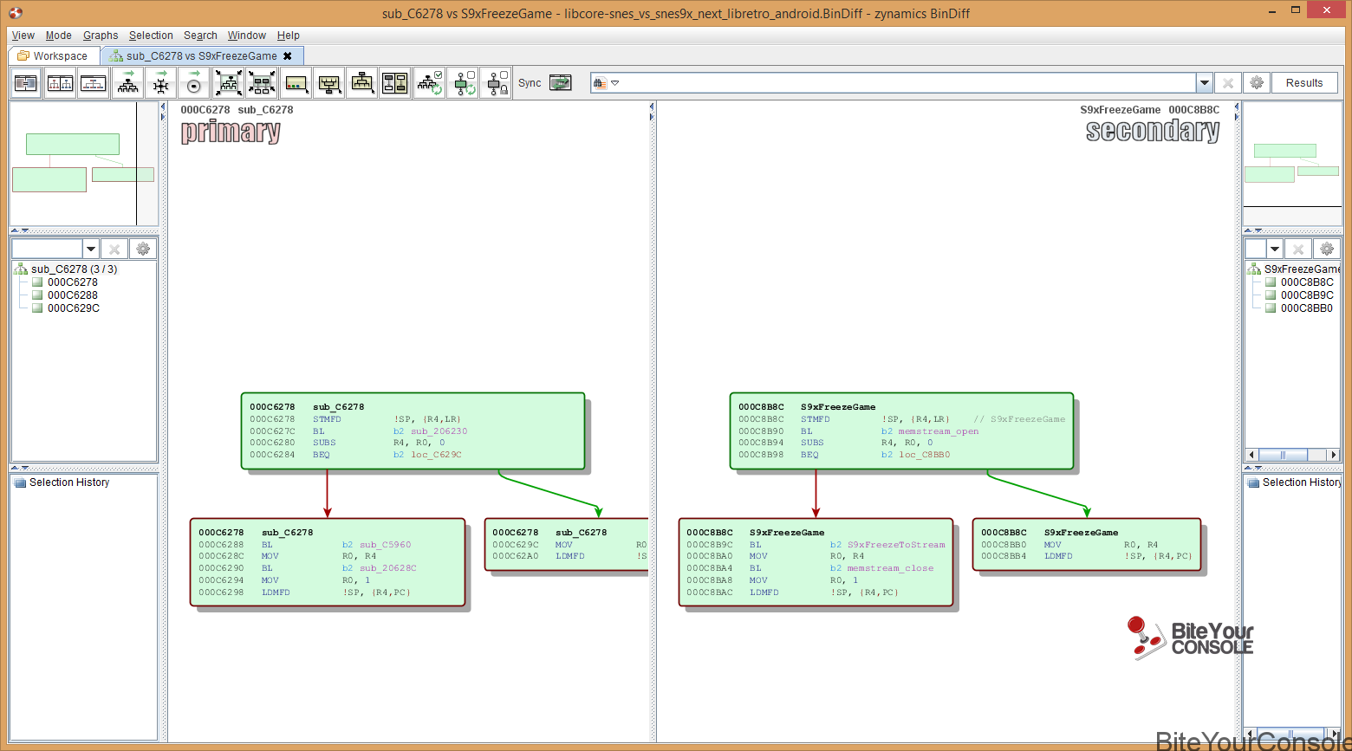Select the secondary block calling S9xFreezeToStream
Viewport: 1352px width, 751px height.
point(816,562)
